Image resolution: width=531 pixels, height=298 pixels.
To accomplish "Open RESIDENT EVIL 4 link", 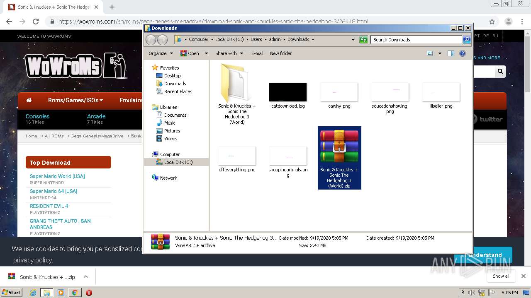I will (49, 206).
